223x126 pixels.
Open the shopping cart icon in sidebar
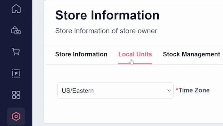pos(16,52)
